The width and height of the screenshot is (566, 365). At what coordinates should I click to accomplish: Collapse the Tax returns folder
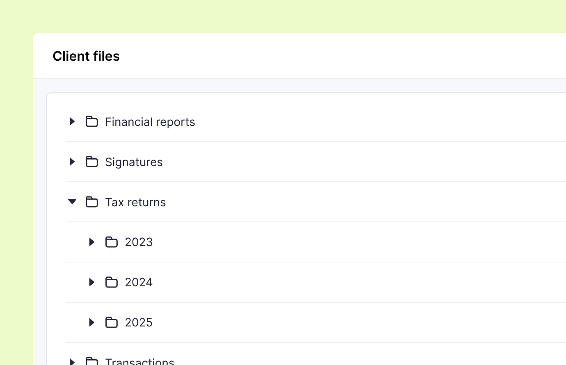pyautogui.click(x=72, y=202)
